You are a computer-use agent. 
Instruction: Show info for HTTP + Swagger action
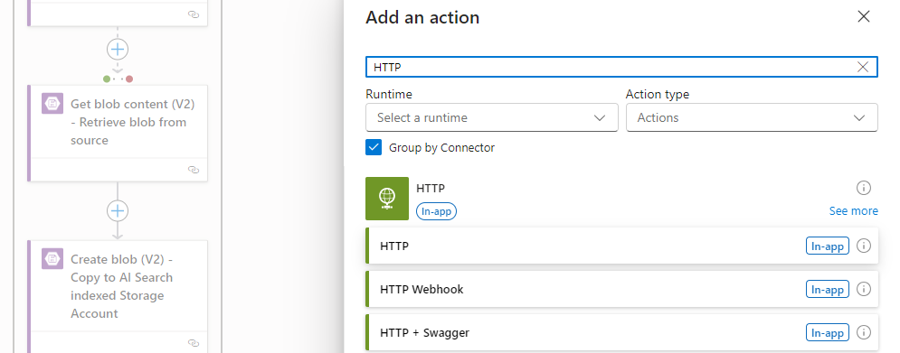[863, 332]
